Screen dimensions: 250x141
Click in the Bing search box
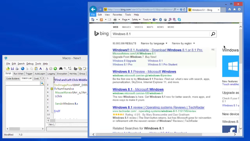(160, 34)
